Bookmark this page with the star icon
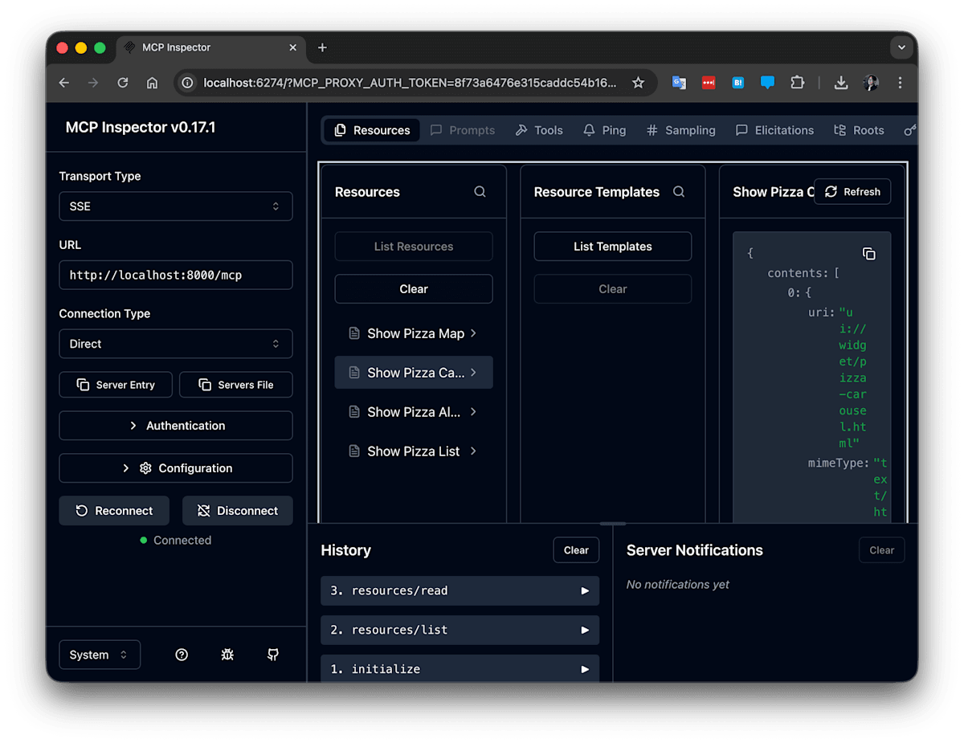This screenshot has height=743, width=964. click(x=638, y=83)
